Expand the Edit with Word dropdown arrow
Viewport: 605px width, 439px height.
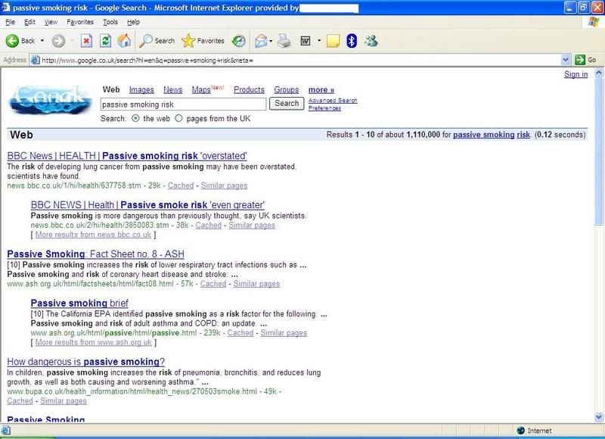[319, 41]
